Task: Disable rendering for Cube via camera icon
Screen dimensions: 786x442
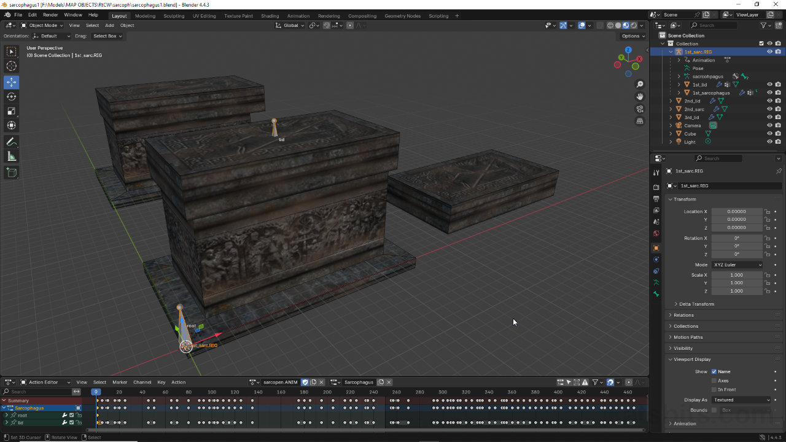Action: 778,133
